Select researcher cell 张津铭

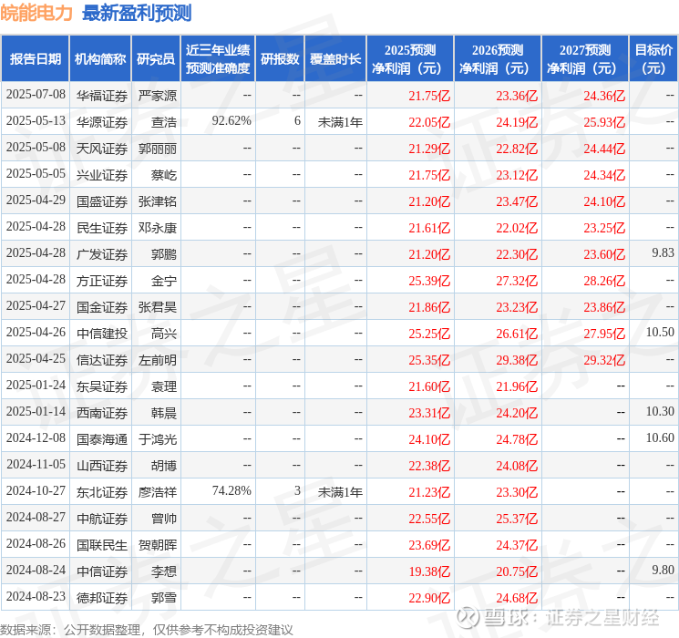tap(158, 201)
